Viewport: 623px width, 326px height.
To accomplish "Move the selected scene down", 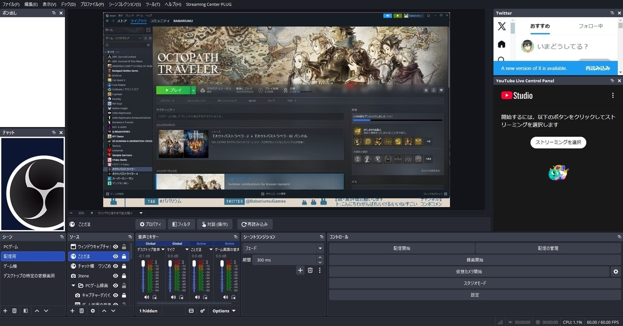I will (x=46, y=310).
